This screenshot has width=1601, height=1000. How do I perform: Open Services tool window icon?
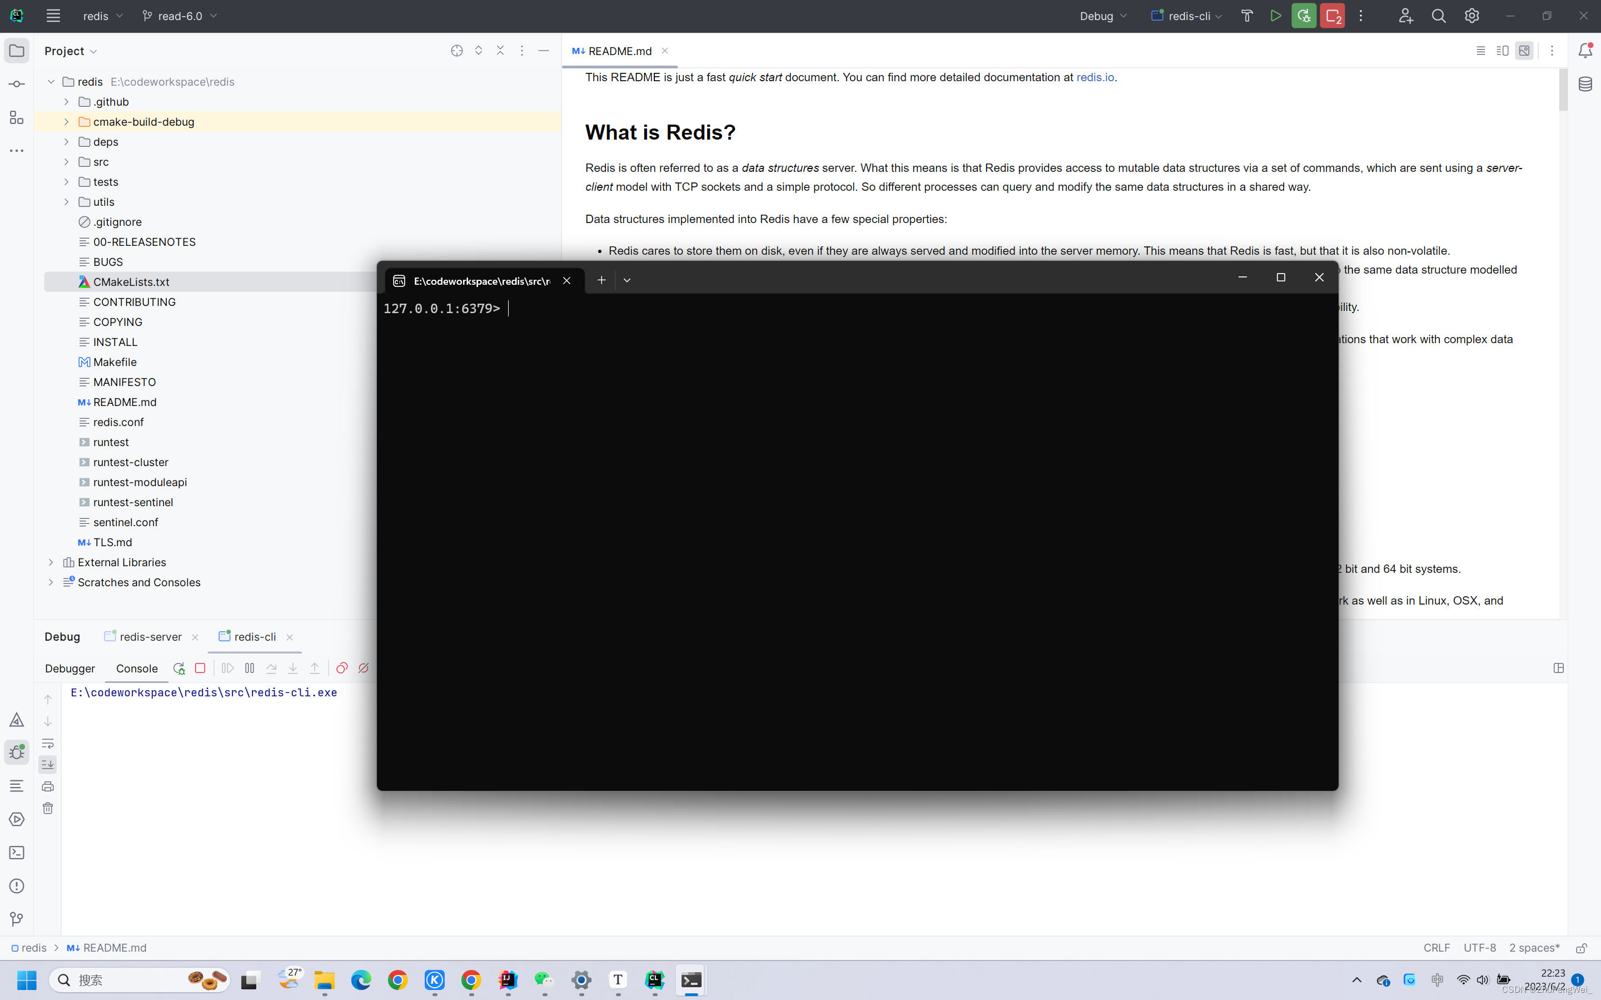click(x=17, y=819)
